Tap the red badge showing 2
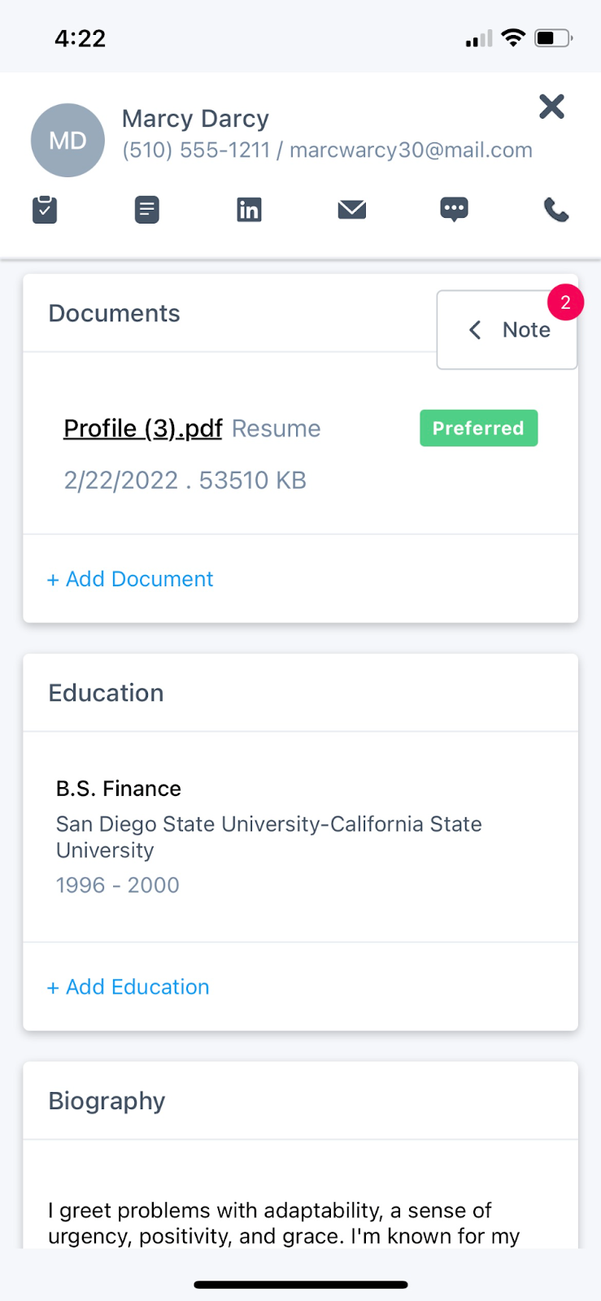Viewport: 601px width, 1301px height. pyautogui.click(x=565, y=302)
